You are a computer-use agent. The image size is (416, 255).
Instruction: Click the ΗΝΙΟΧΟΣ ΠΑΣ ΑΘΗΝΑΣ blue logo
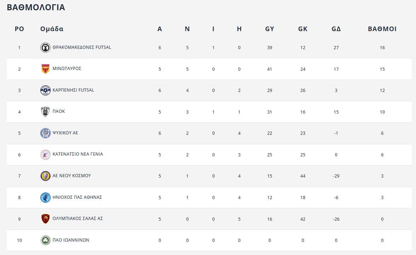(45, 197)
